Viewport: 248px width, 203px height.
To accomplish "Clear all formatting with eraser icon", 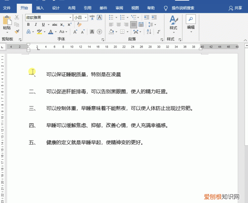I will [79, 24].
